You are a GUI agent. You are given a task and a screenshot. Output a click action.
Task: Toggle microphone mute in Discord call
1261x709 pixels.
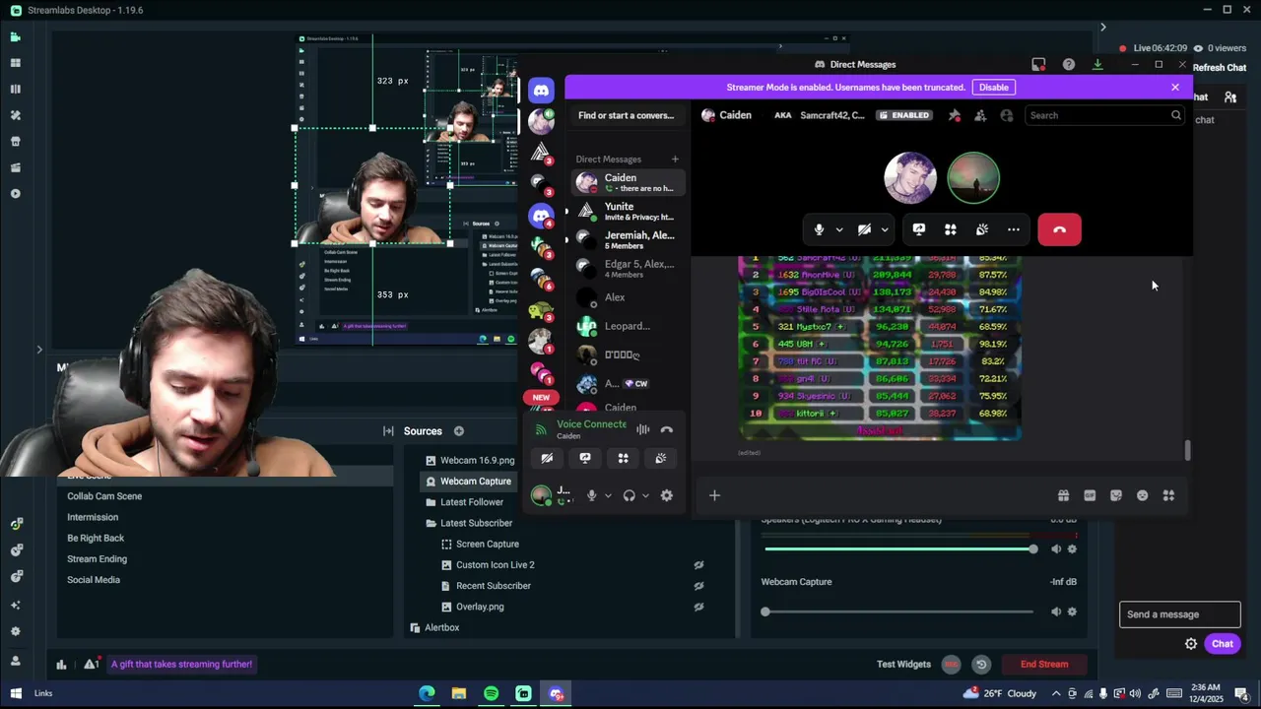819,229
